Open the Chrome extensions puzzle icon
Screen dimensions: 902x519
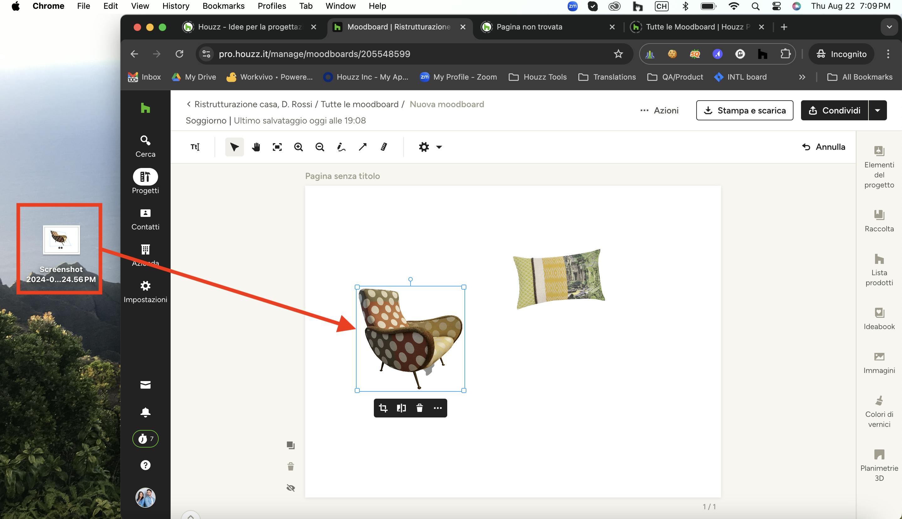pyautogui.click(x=785, y=54)
